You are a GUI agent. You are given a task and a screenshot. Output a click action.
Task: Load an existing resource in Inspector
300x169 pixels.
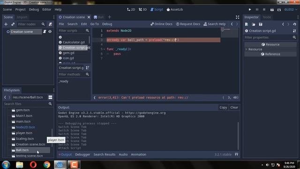pyautogui.click(x=254, y=24)
